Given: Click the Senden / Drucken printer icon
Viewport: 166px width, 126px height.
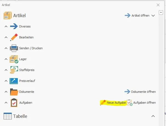Looking at the screenshot, I should (14, 48).
